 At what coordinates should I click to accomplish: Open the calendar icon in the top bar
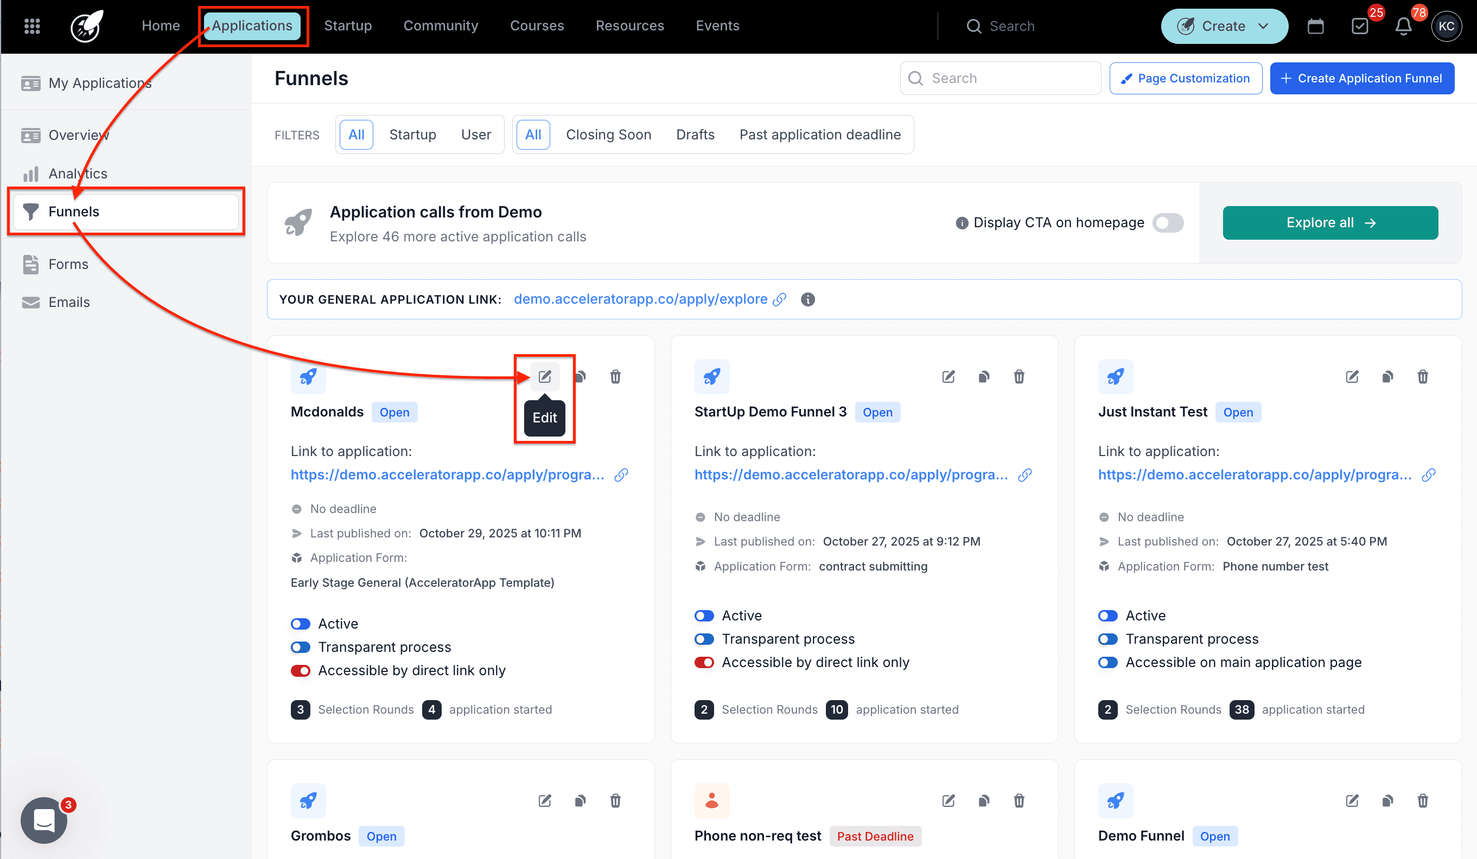[x=1315, y=26]
